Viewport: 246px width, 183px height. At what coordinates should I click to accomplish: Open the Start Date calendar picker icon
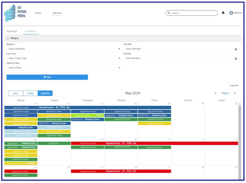tap(236, 49)
